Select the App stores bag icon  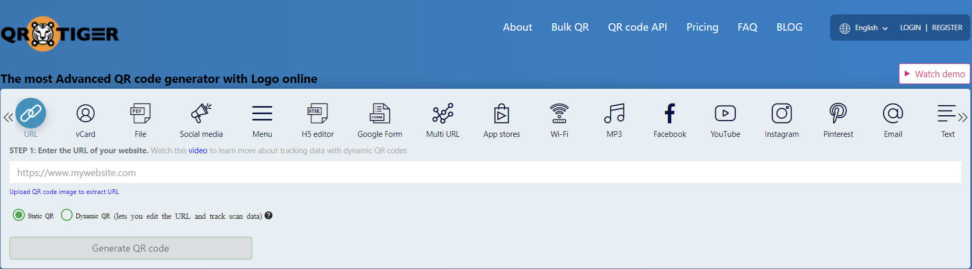pos(502,113)
